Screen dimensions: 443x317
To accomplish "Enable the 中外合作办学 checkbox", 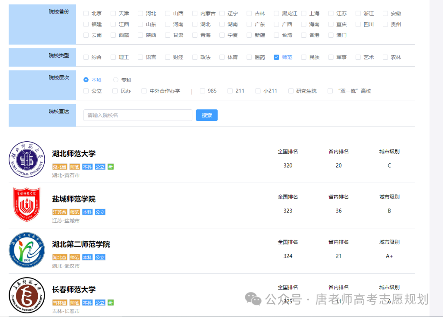I will pos(144,91).
